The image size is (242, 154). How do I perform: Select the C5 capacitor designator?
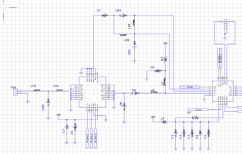tap(205, 137)
